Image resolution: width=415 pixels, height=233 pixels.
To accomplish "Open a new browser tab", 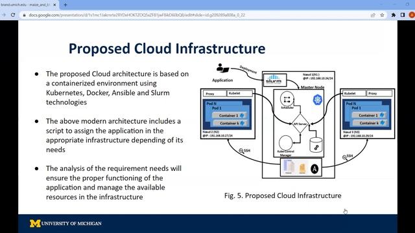I will pos(65,5).
